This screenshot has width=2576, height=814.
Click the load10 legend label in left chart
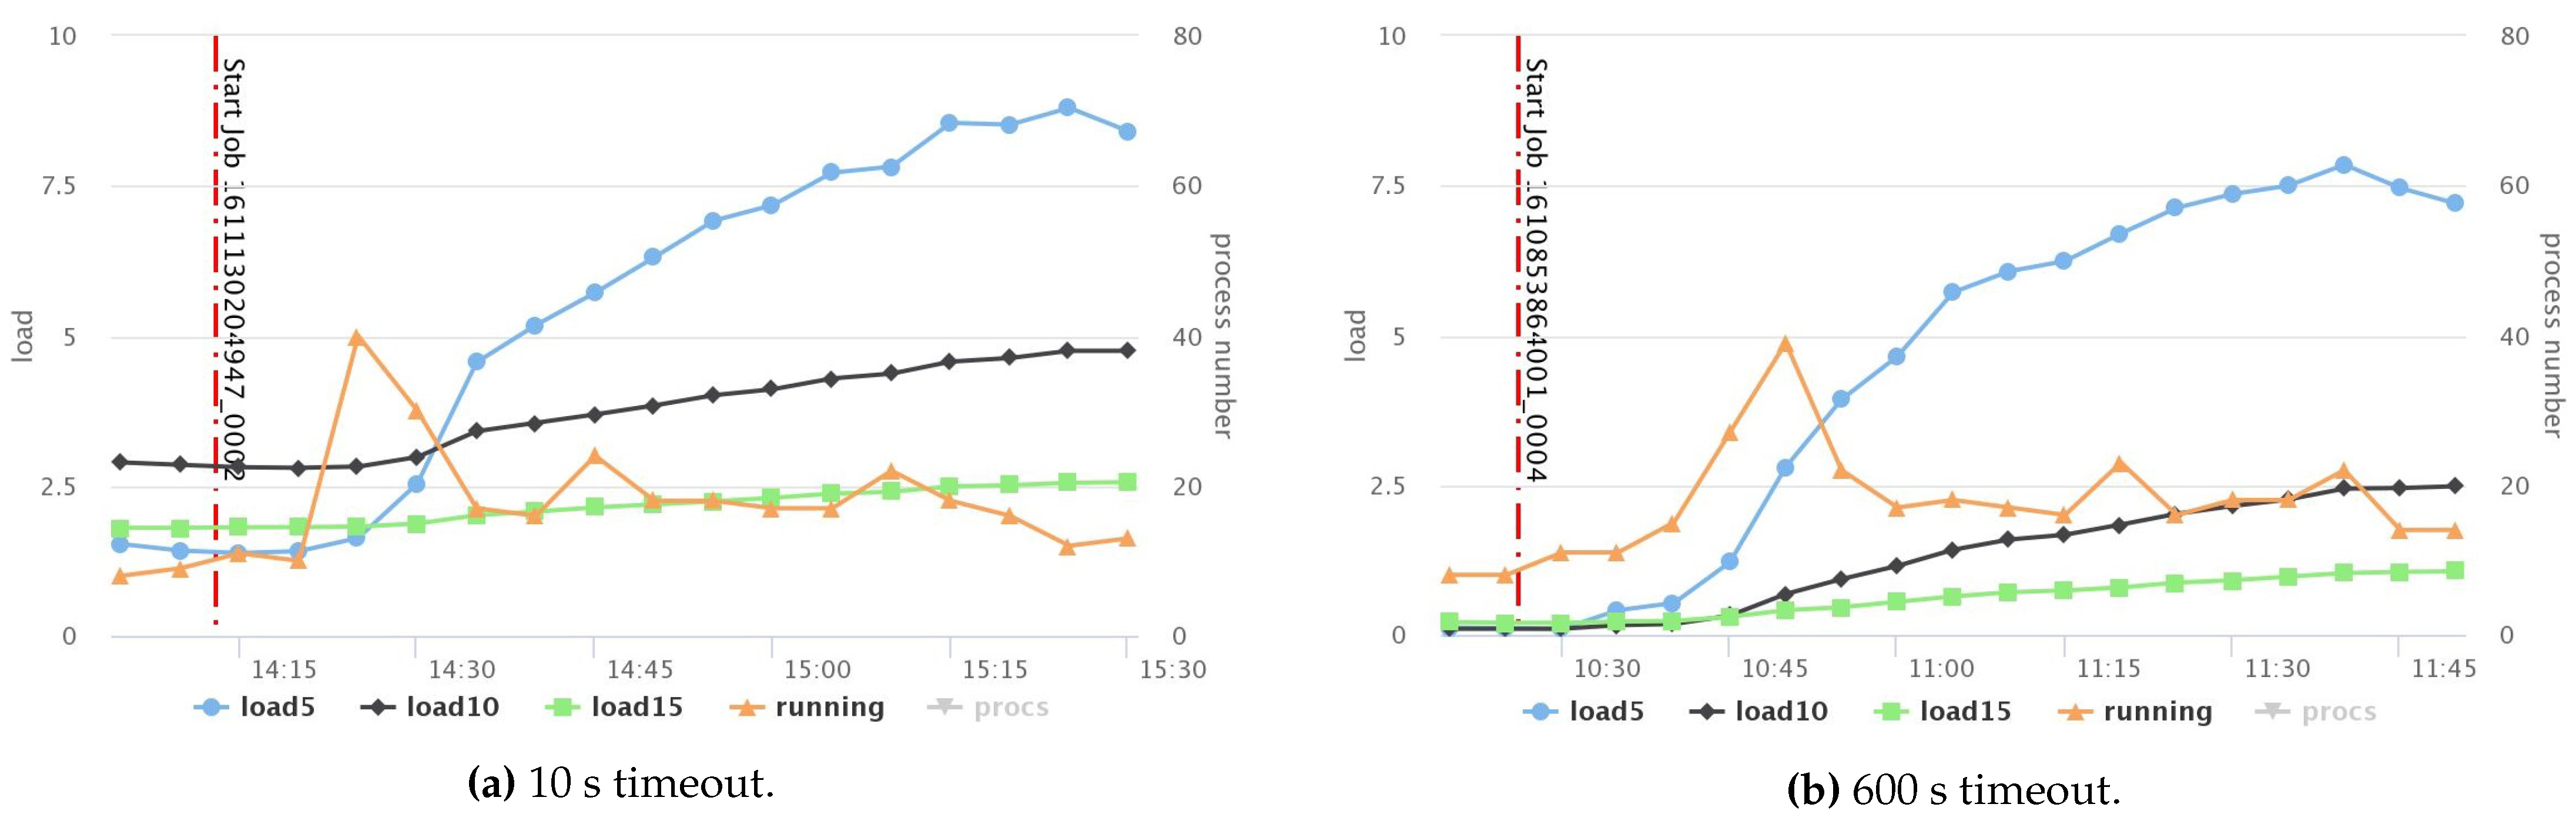[452, 708]
